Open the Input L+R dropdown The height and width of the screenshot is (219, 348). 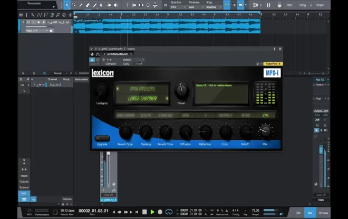pyautogui.click(x=36, y=31)
